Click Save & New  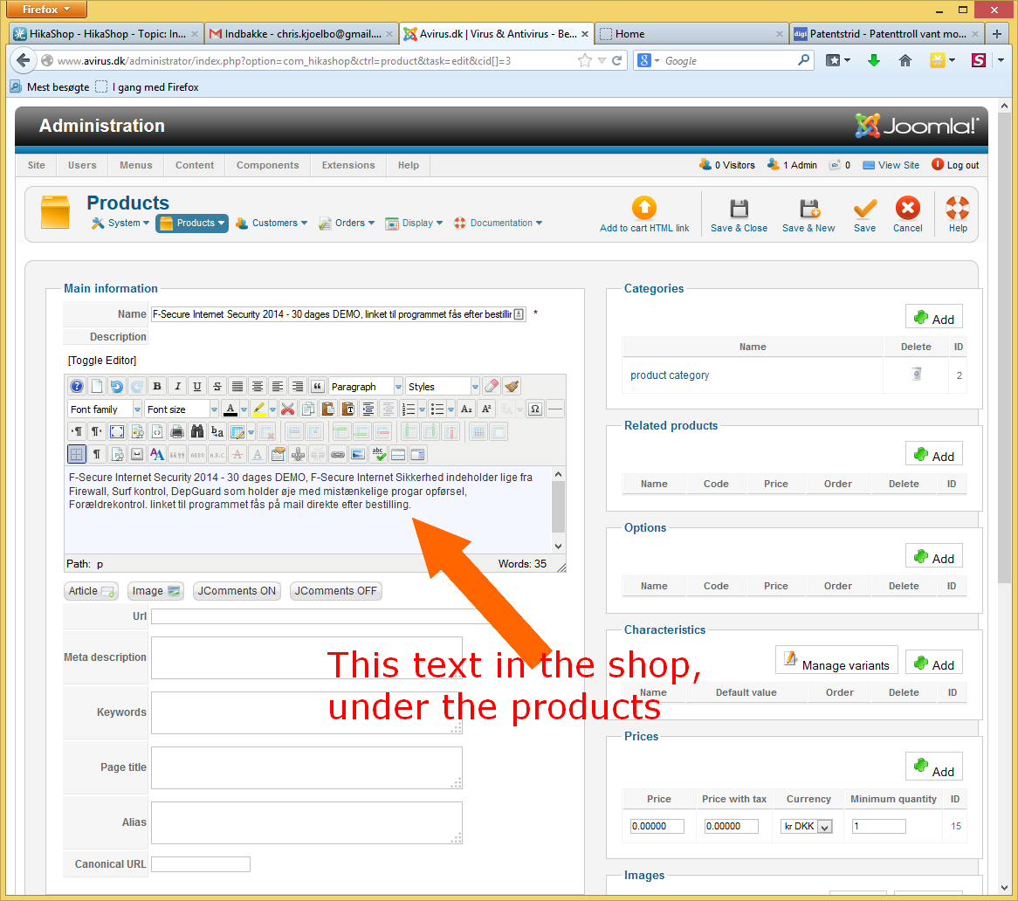[808, 217]
